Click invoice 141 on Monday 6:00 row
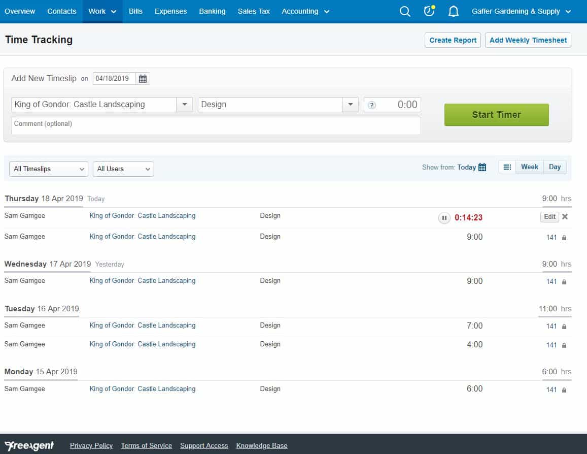Viewport: 587px width, 454px height. [x=551, y=390]
